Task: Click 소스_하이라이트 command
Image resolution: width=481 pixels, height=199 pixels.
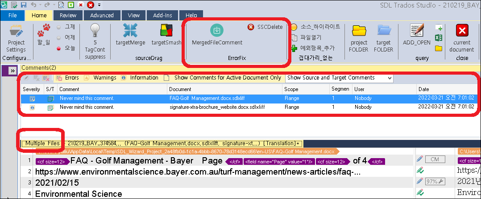Action: [315, 27]
